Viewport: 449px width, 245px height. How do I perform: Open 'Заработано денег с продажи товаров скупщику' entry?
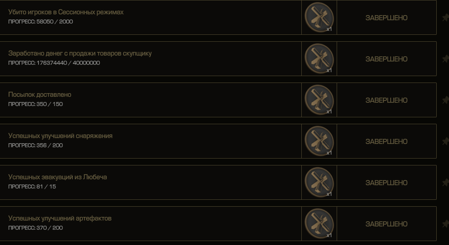pos(80,54)
